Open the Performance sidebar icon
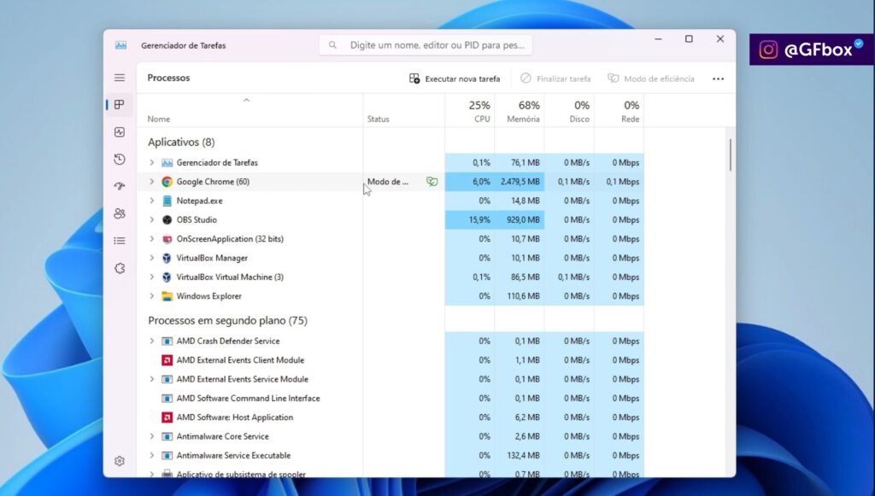The image size is (875, 496). click(x=120, y=132)
